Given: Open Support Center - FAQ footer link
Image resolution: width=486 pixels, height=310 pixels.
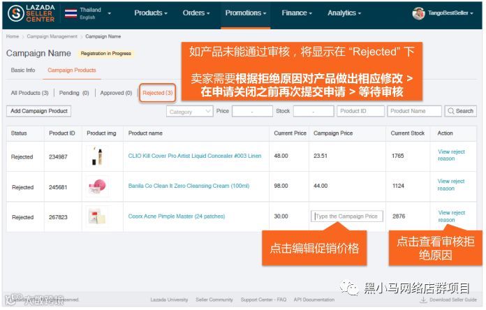Looking at the screenshot, I should coord(263,300).
